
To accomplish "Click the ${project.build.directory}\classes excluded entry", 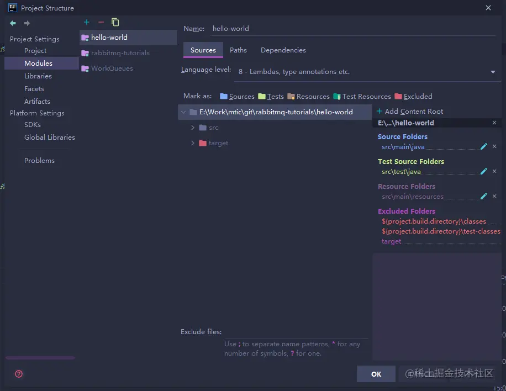I will click(434, 221).
